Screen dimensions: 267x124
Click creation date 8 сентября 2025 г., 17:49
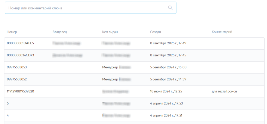[x=168, y=43]
